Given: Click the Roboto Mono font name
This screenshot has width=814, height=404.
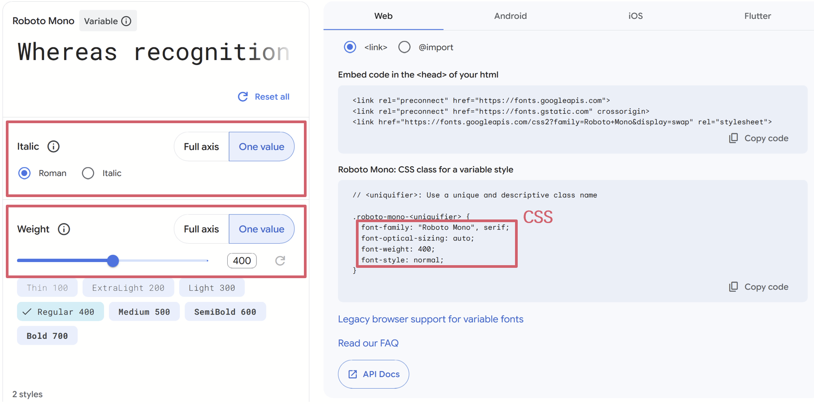Looking at the screenshot, I should pyautogui.click(x=43, y=21).
